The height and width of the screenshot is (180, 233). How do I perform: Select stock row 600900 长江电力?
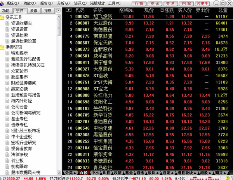pos(148,95)
